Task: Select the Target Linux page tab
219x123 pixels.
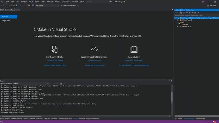Action: tap(6, 20)
